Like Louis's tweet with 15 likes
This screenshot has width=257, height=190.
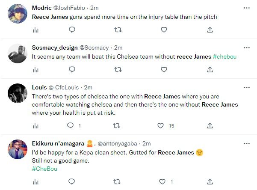click(x=161, y=126)
